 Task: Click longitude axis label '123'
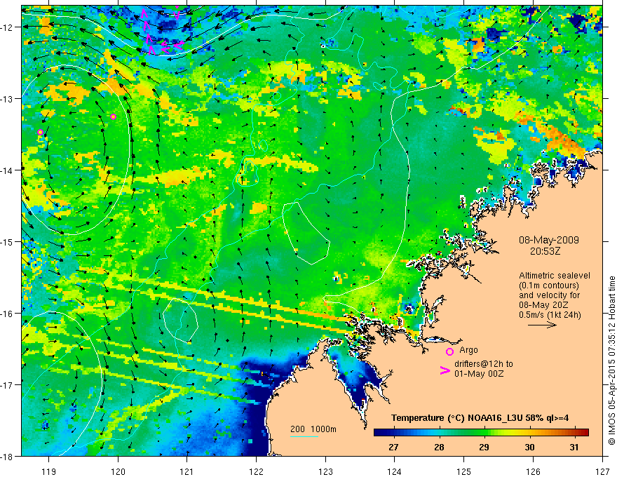[325, 471]
